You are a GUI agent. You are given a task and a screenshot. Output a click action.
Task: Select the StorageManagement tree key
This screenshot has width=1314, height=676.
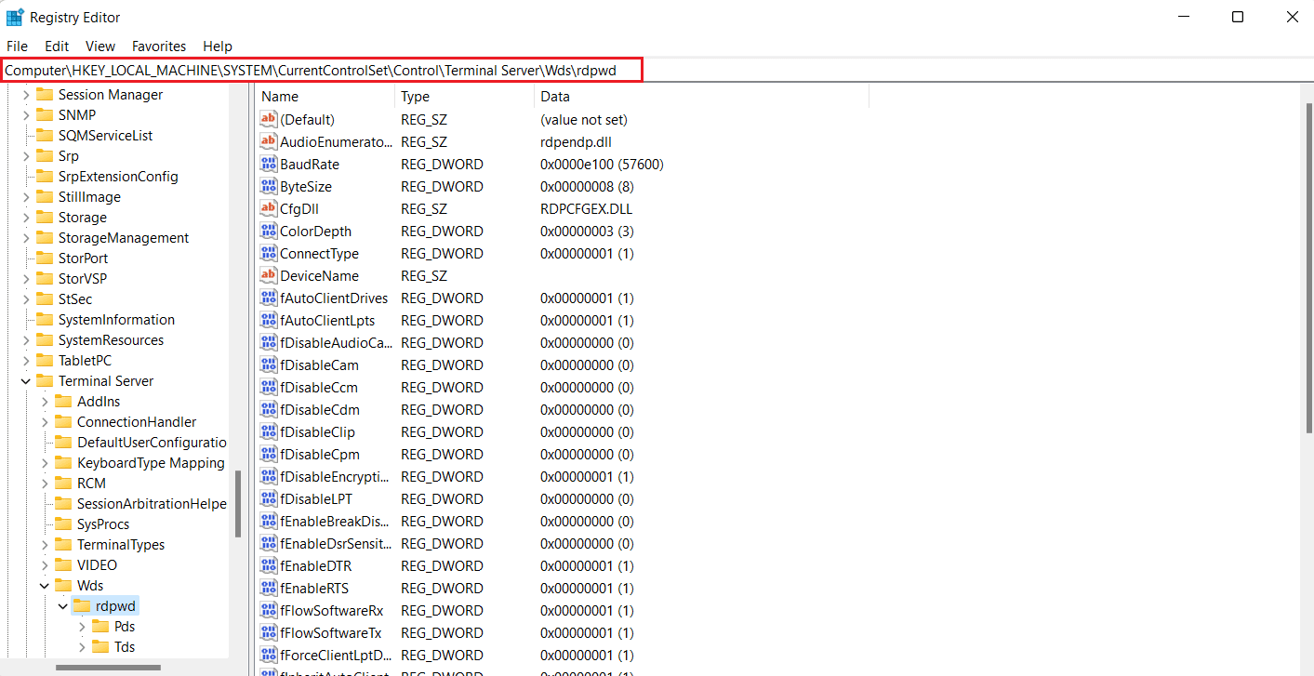(123, 238)
